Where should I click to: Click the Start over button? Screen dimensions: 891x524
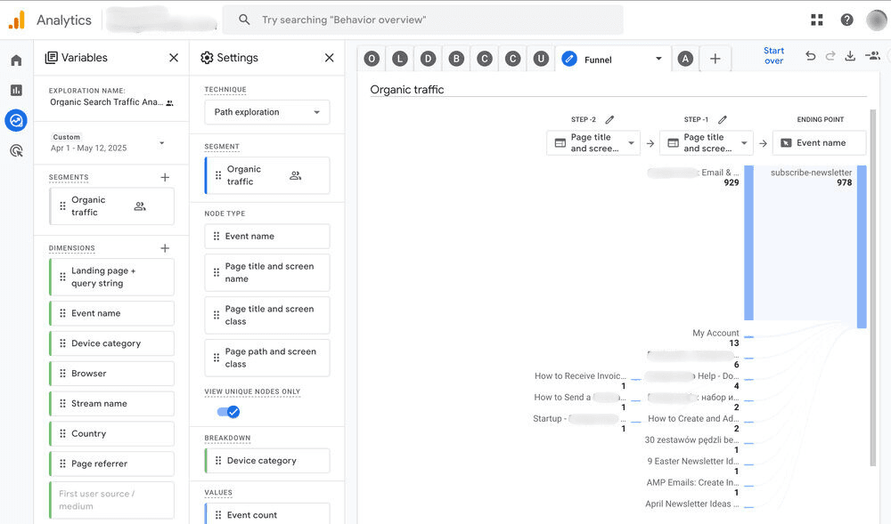(773, 56)
